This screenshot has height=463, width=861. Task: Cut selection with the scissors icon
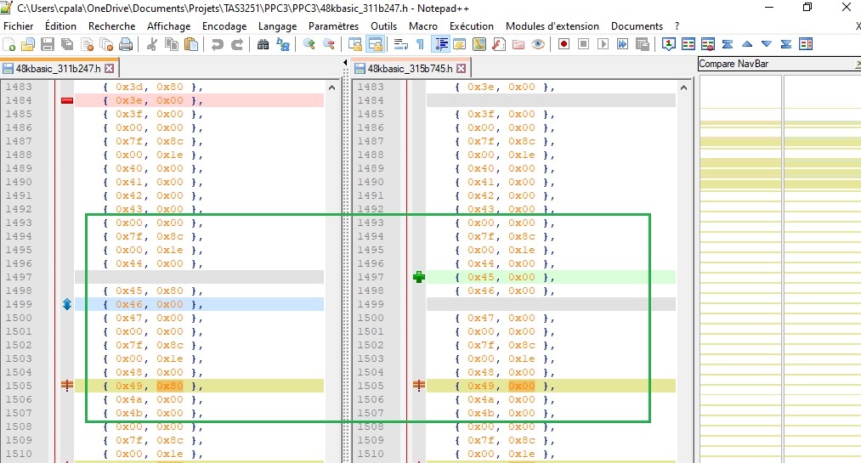[152, 44]
